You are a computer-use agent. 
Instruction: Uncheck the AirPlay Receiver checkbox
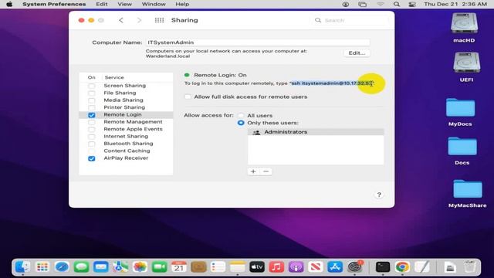click(91, 158)
